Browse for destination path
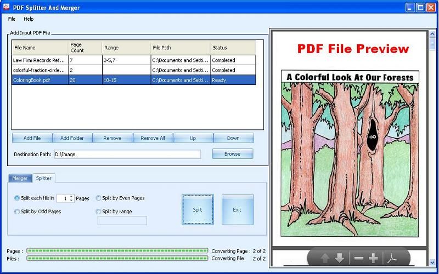This screenshot has height=274, width=439. click(232, 154)
